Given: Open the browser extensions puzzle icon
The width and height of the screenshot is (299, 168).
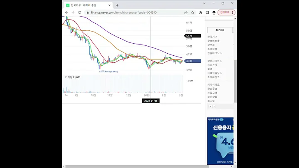Looking at the screenshot, I should [201, 12].
